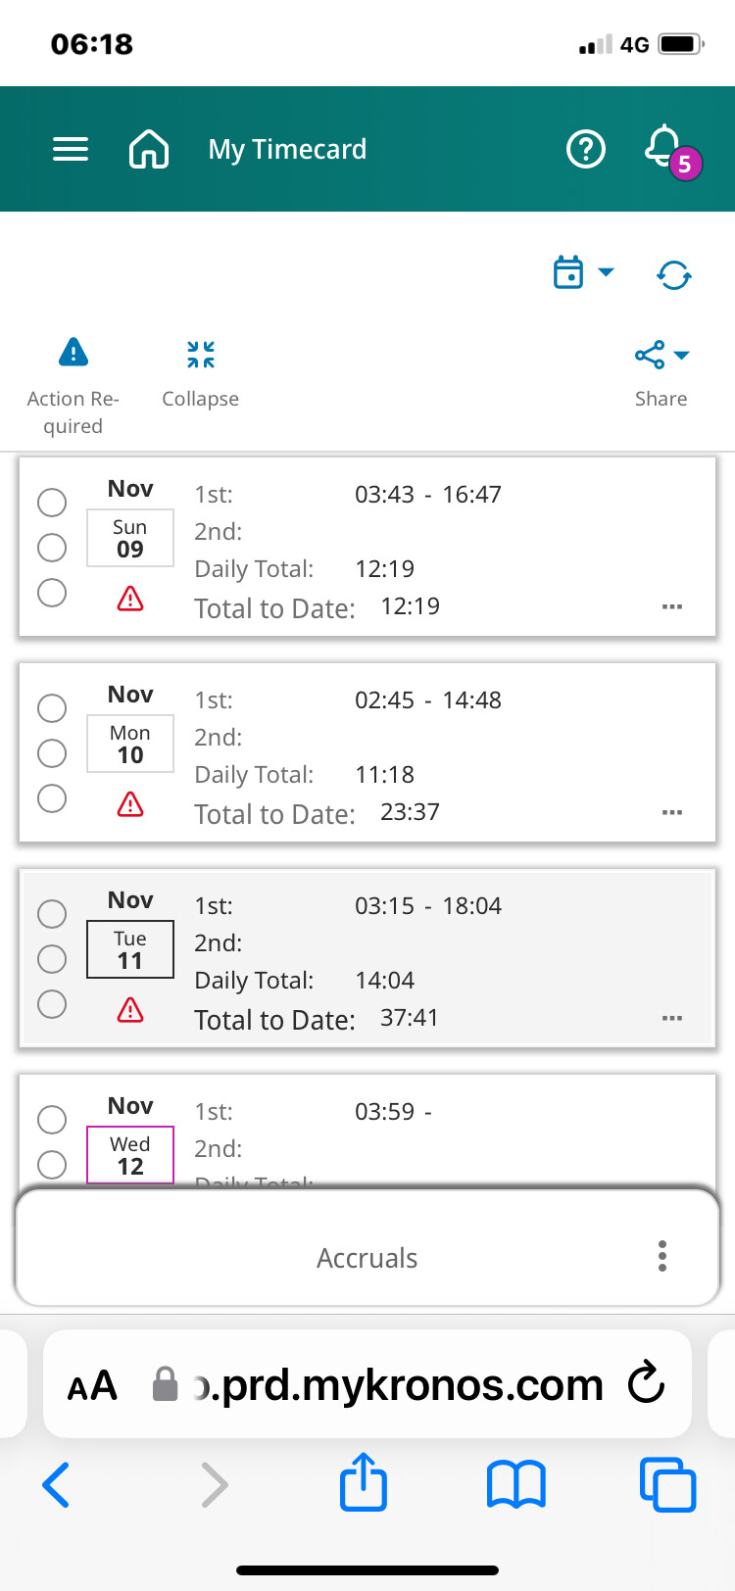Open the help question mark icon
Viewport: 735px width, 1591px height.
[x=586, y=149]
